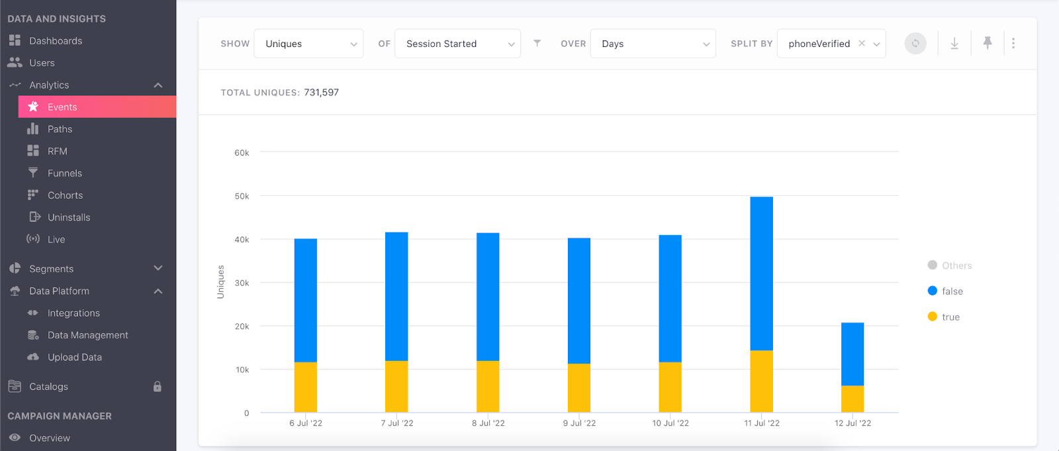Open the Uniques dropdown under SHOW
Screen dimensions: 1059x451
pos(308,44)
